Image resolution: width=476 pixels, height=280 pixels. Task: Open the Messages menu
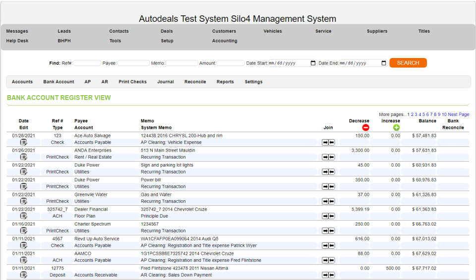pos(17,31)
